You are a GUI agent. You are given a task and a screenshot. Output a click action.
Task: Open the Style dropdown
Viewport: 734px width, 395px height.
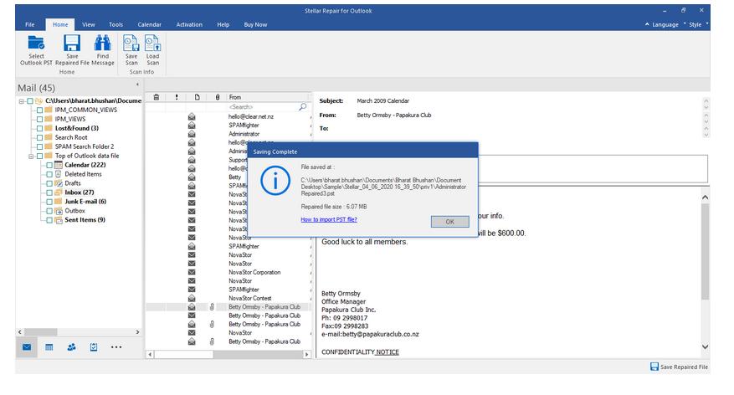[696, 24]
